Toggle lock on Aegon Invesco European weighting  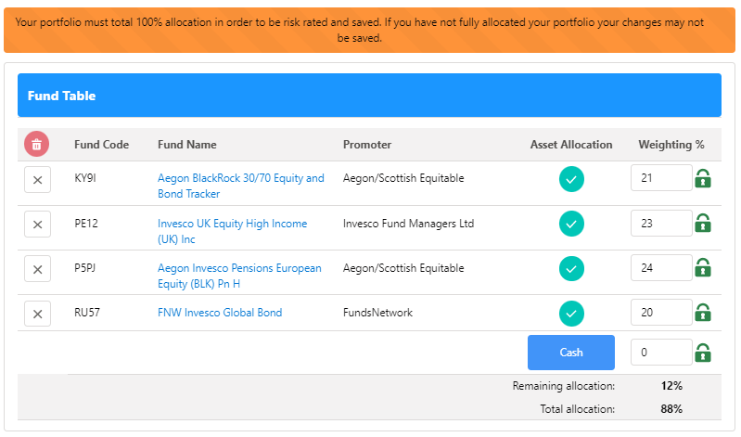(703, 267)
